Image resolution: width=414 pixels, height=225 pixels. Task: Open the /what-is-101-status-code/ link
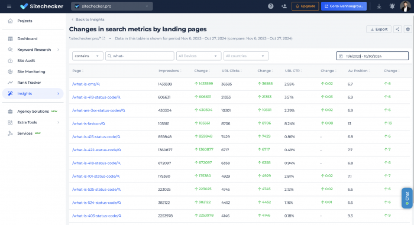(94, 176)
